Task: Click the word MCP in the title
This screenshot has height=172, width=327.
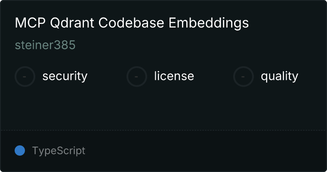Action: pos(30,22)
